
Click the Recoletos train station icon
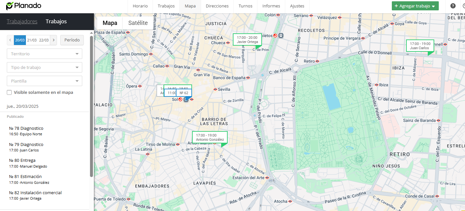(281, 36)
